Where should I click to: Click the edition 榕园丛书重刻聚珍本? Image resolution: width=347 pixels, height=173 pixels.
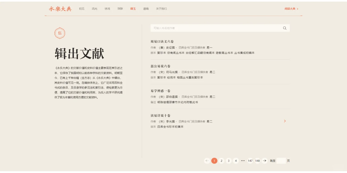coord(190,78)
